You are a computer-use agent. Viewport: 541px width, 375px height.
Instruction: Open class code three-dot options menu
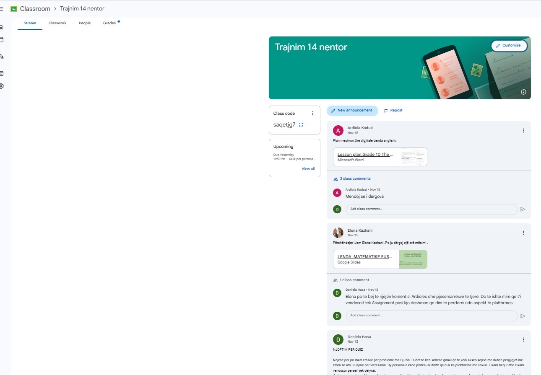tap(312, 114)
